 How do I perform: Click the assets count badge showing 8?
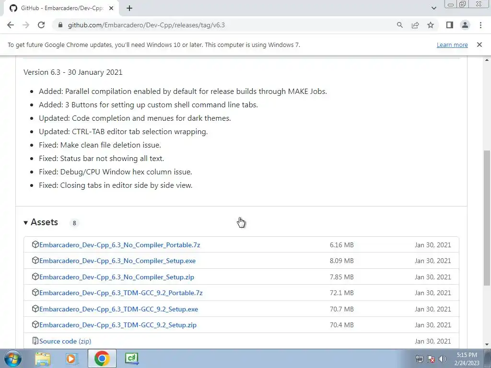tap(74, 223)
